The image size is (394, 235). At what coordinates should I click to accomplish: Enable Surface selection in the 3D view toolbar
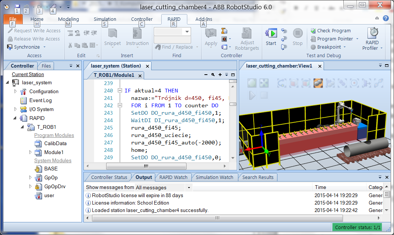click(x=294, y=83)
